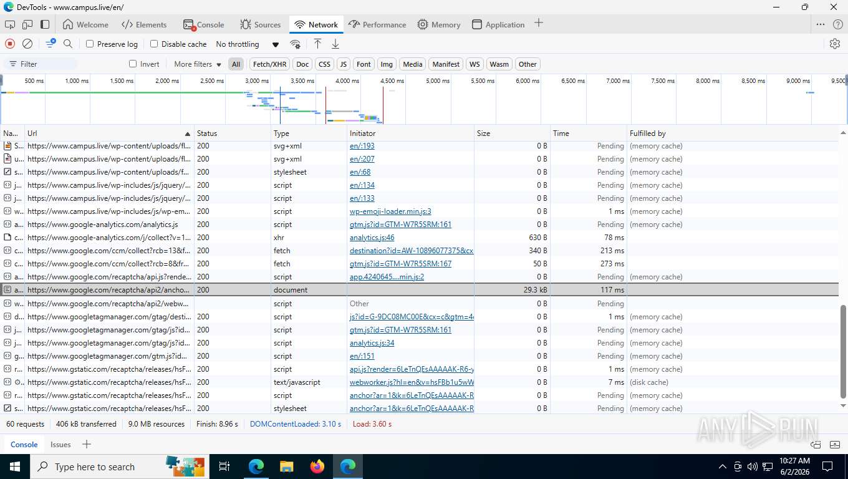Image resolution: width=848 pixels, height=479 pixels.
Task: Filter by Doc requests
Action: click(x=302, y=64)
